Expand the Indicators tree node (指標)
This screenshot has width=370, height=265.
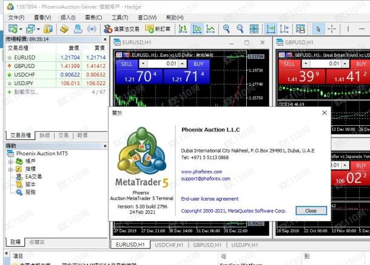pos(10,170)
